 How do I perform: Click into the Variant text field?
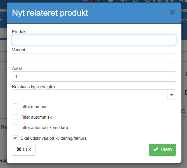coord(94,58)
